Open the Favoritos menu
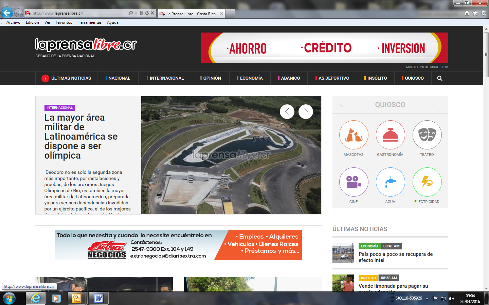 (x=64, y=22)
